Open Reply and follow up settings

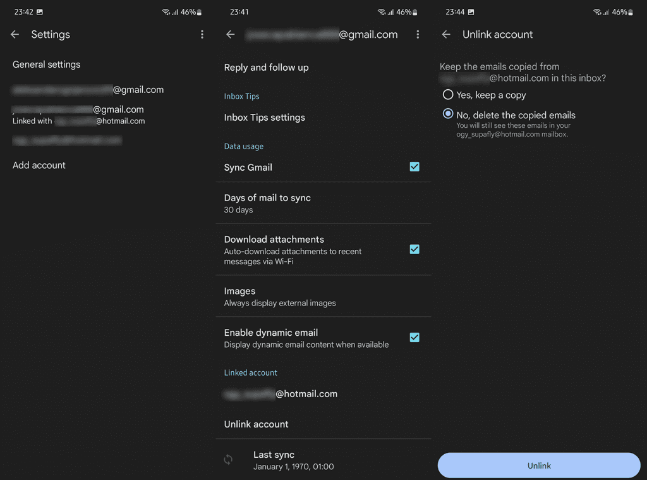[265, 67]
